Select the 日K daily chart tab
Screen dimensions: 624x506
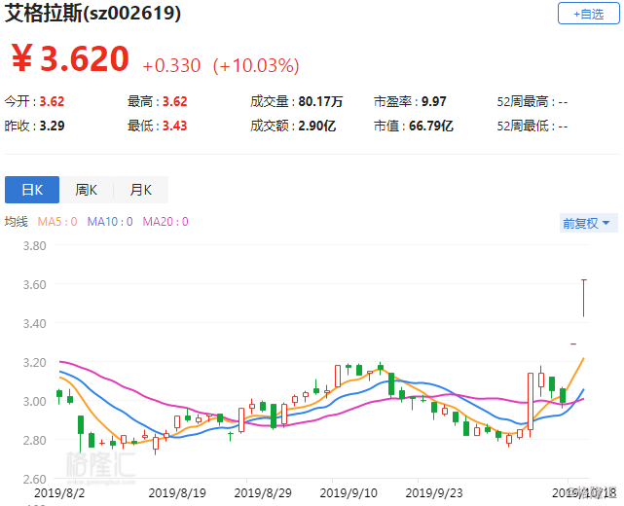coord(32,190)
